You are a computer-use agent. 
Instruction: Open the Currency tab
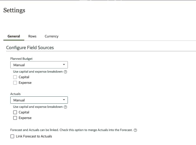(x=51, y=36)
